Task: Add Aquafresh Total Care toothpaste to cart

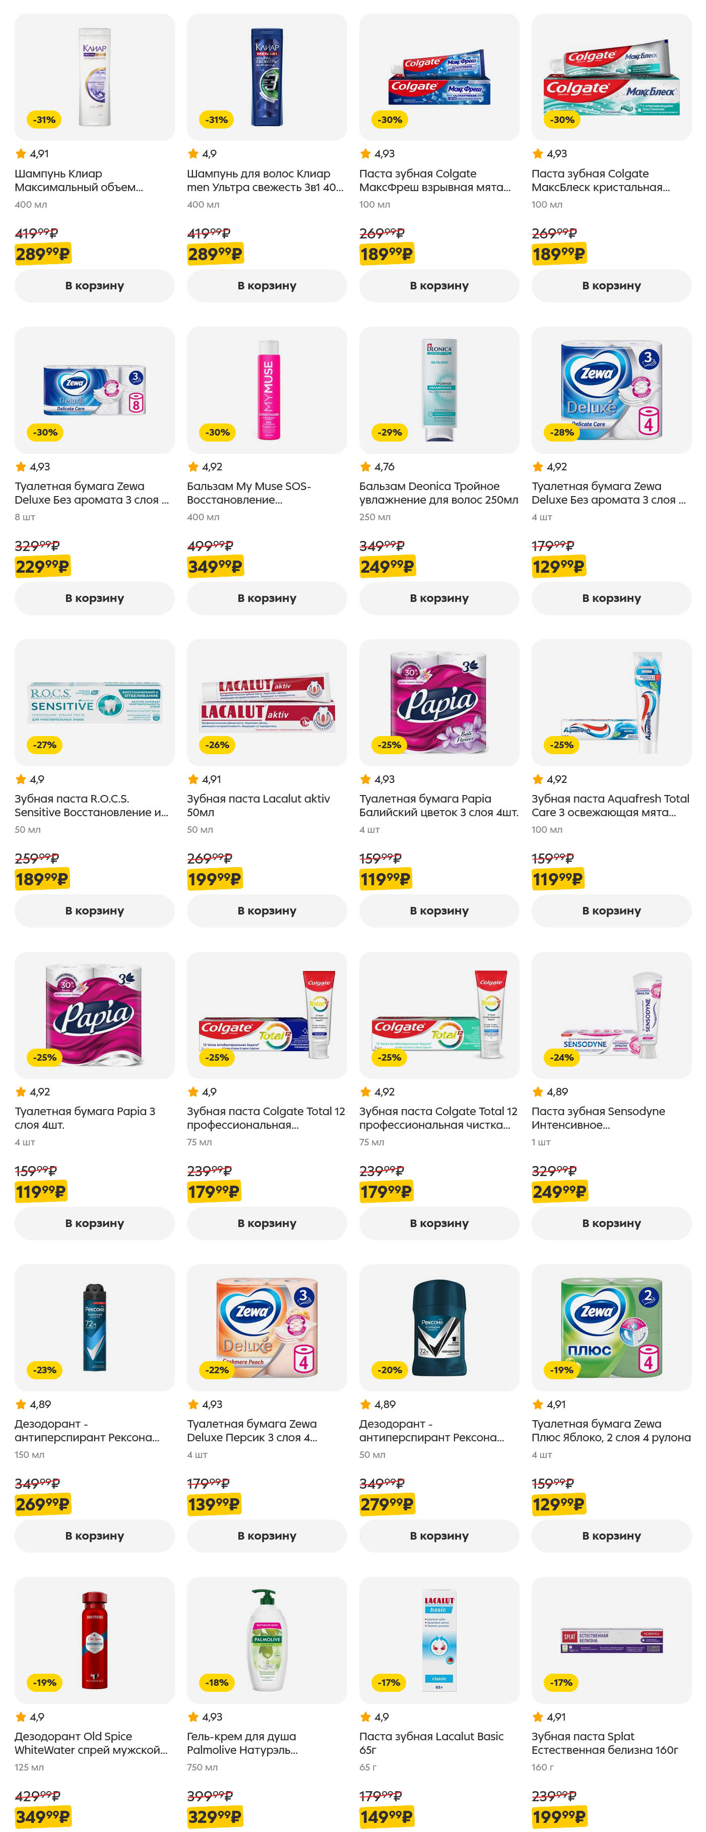Action: click(611, 910)
